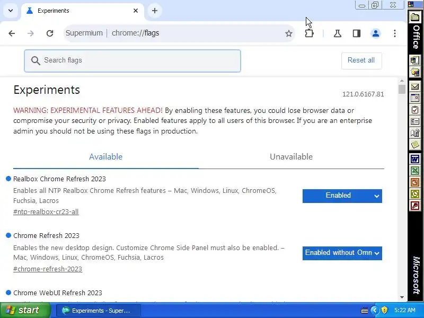
Task: Switch to the Unavailable tab
Action: tap(291, 157)
